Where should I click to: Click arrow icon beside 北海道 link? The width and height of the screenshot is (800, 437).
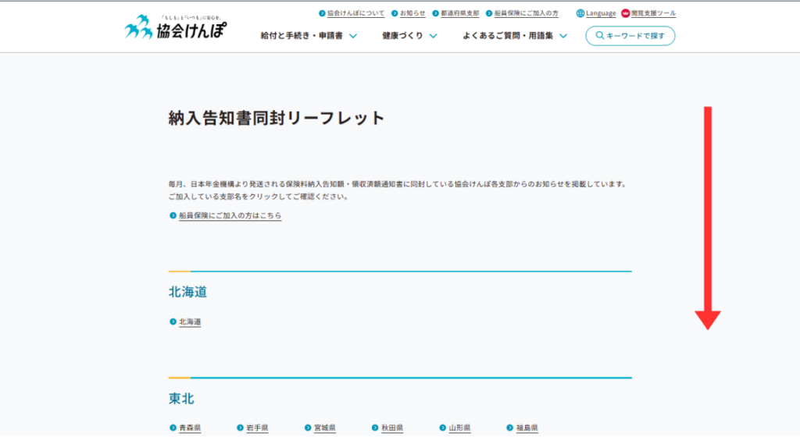coord(173,322)
